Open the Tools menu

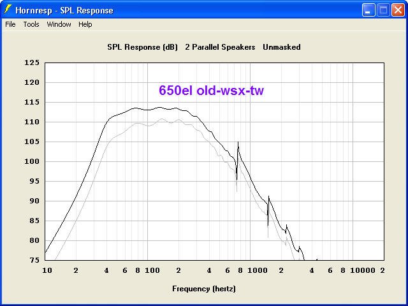(x=31, y=24)
